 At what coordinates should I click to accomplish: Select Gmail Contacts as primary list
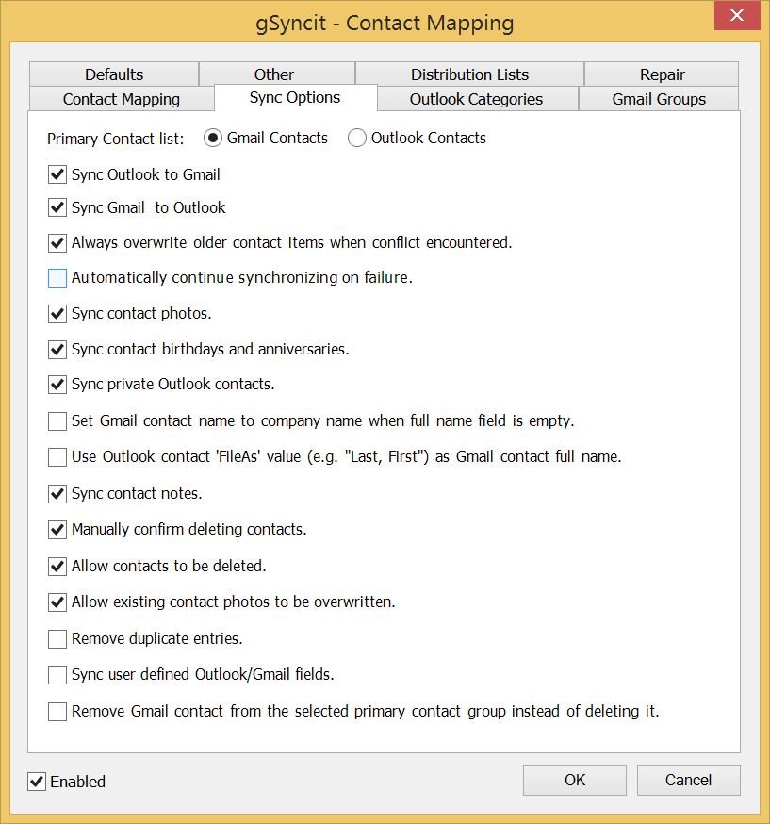(x=212, y=139)
